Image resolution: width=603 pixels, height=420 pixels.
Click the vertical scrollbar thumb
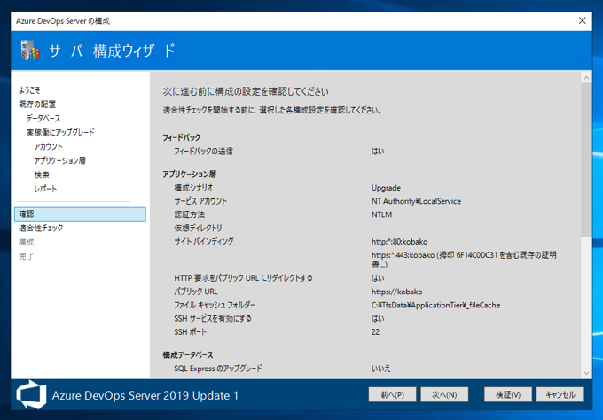586,159
